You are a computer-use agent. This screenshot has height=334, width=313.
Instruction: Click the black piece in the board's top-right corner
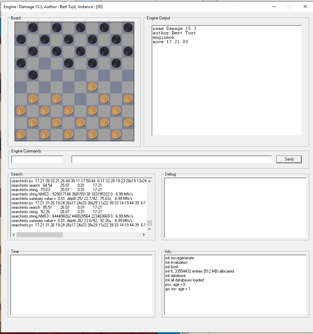(128, 27)
